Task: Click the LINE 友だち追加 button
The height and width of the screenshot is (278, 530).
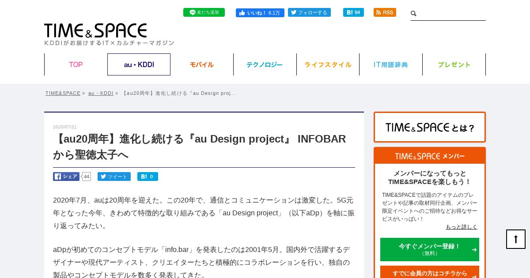Action: pyautogui.click(x=204, y=12)
